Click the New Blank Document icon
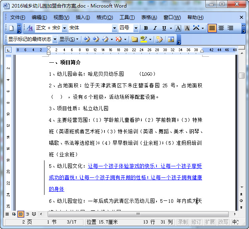 click(x=12, y=28)
